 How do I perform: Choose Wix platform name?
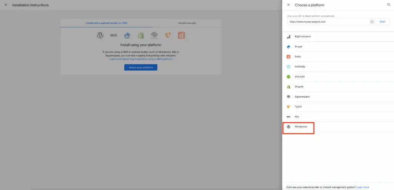point(297,117)
